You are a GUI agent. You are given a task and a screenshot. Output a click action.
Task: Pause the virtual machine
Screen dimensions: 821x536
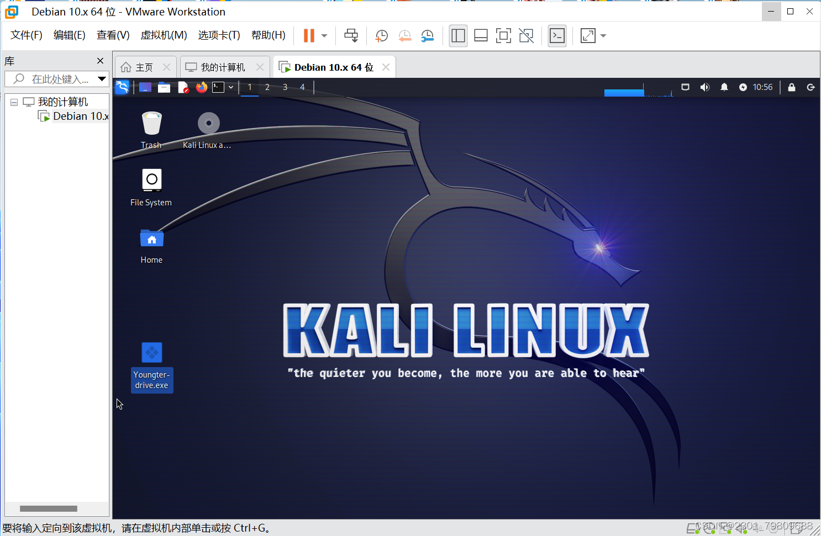coord(309,36)
